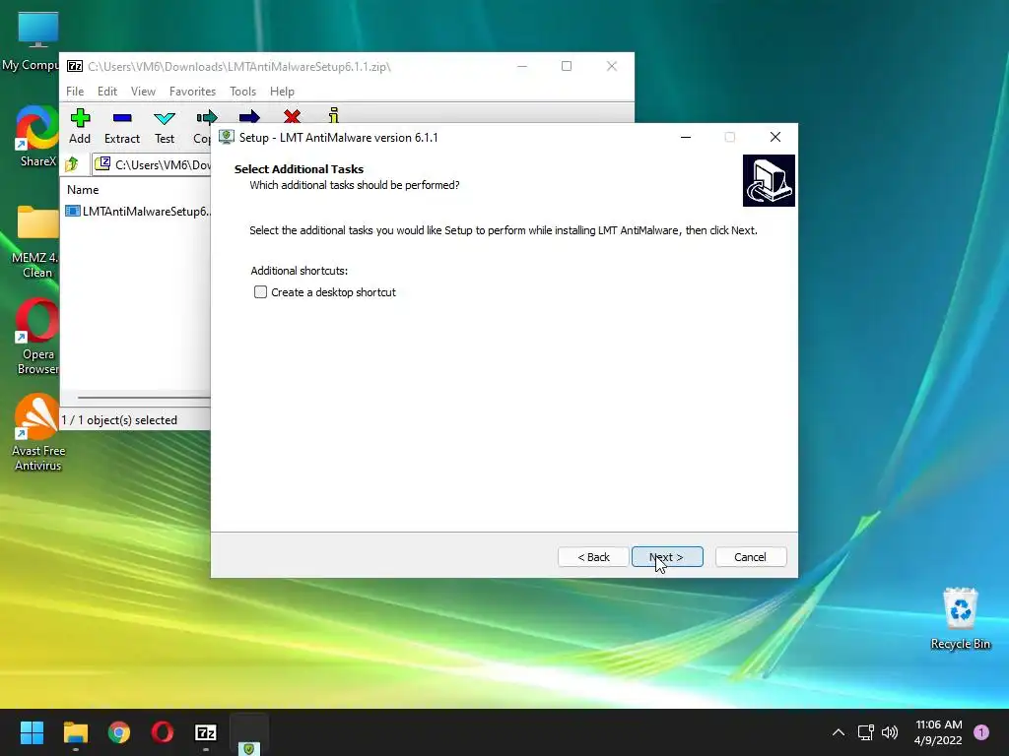The width and height of the screenshot is (1009, 756).
Task: Select the Recycle Bin desktop icon
Action: point(960,618)
